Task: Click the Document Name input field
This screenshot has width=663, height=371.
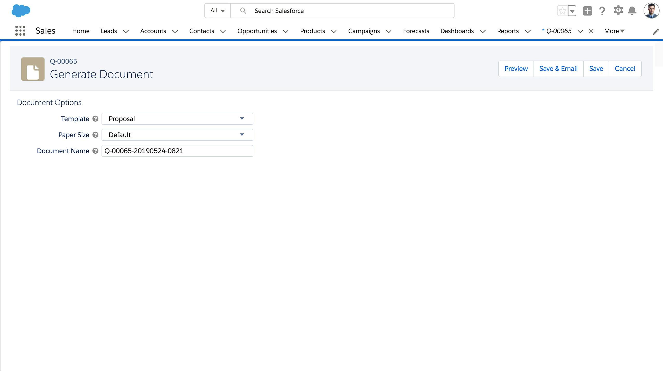Action: (x=177, y=151)
